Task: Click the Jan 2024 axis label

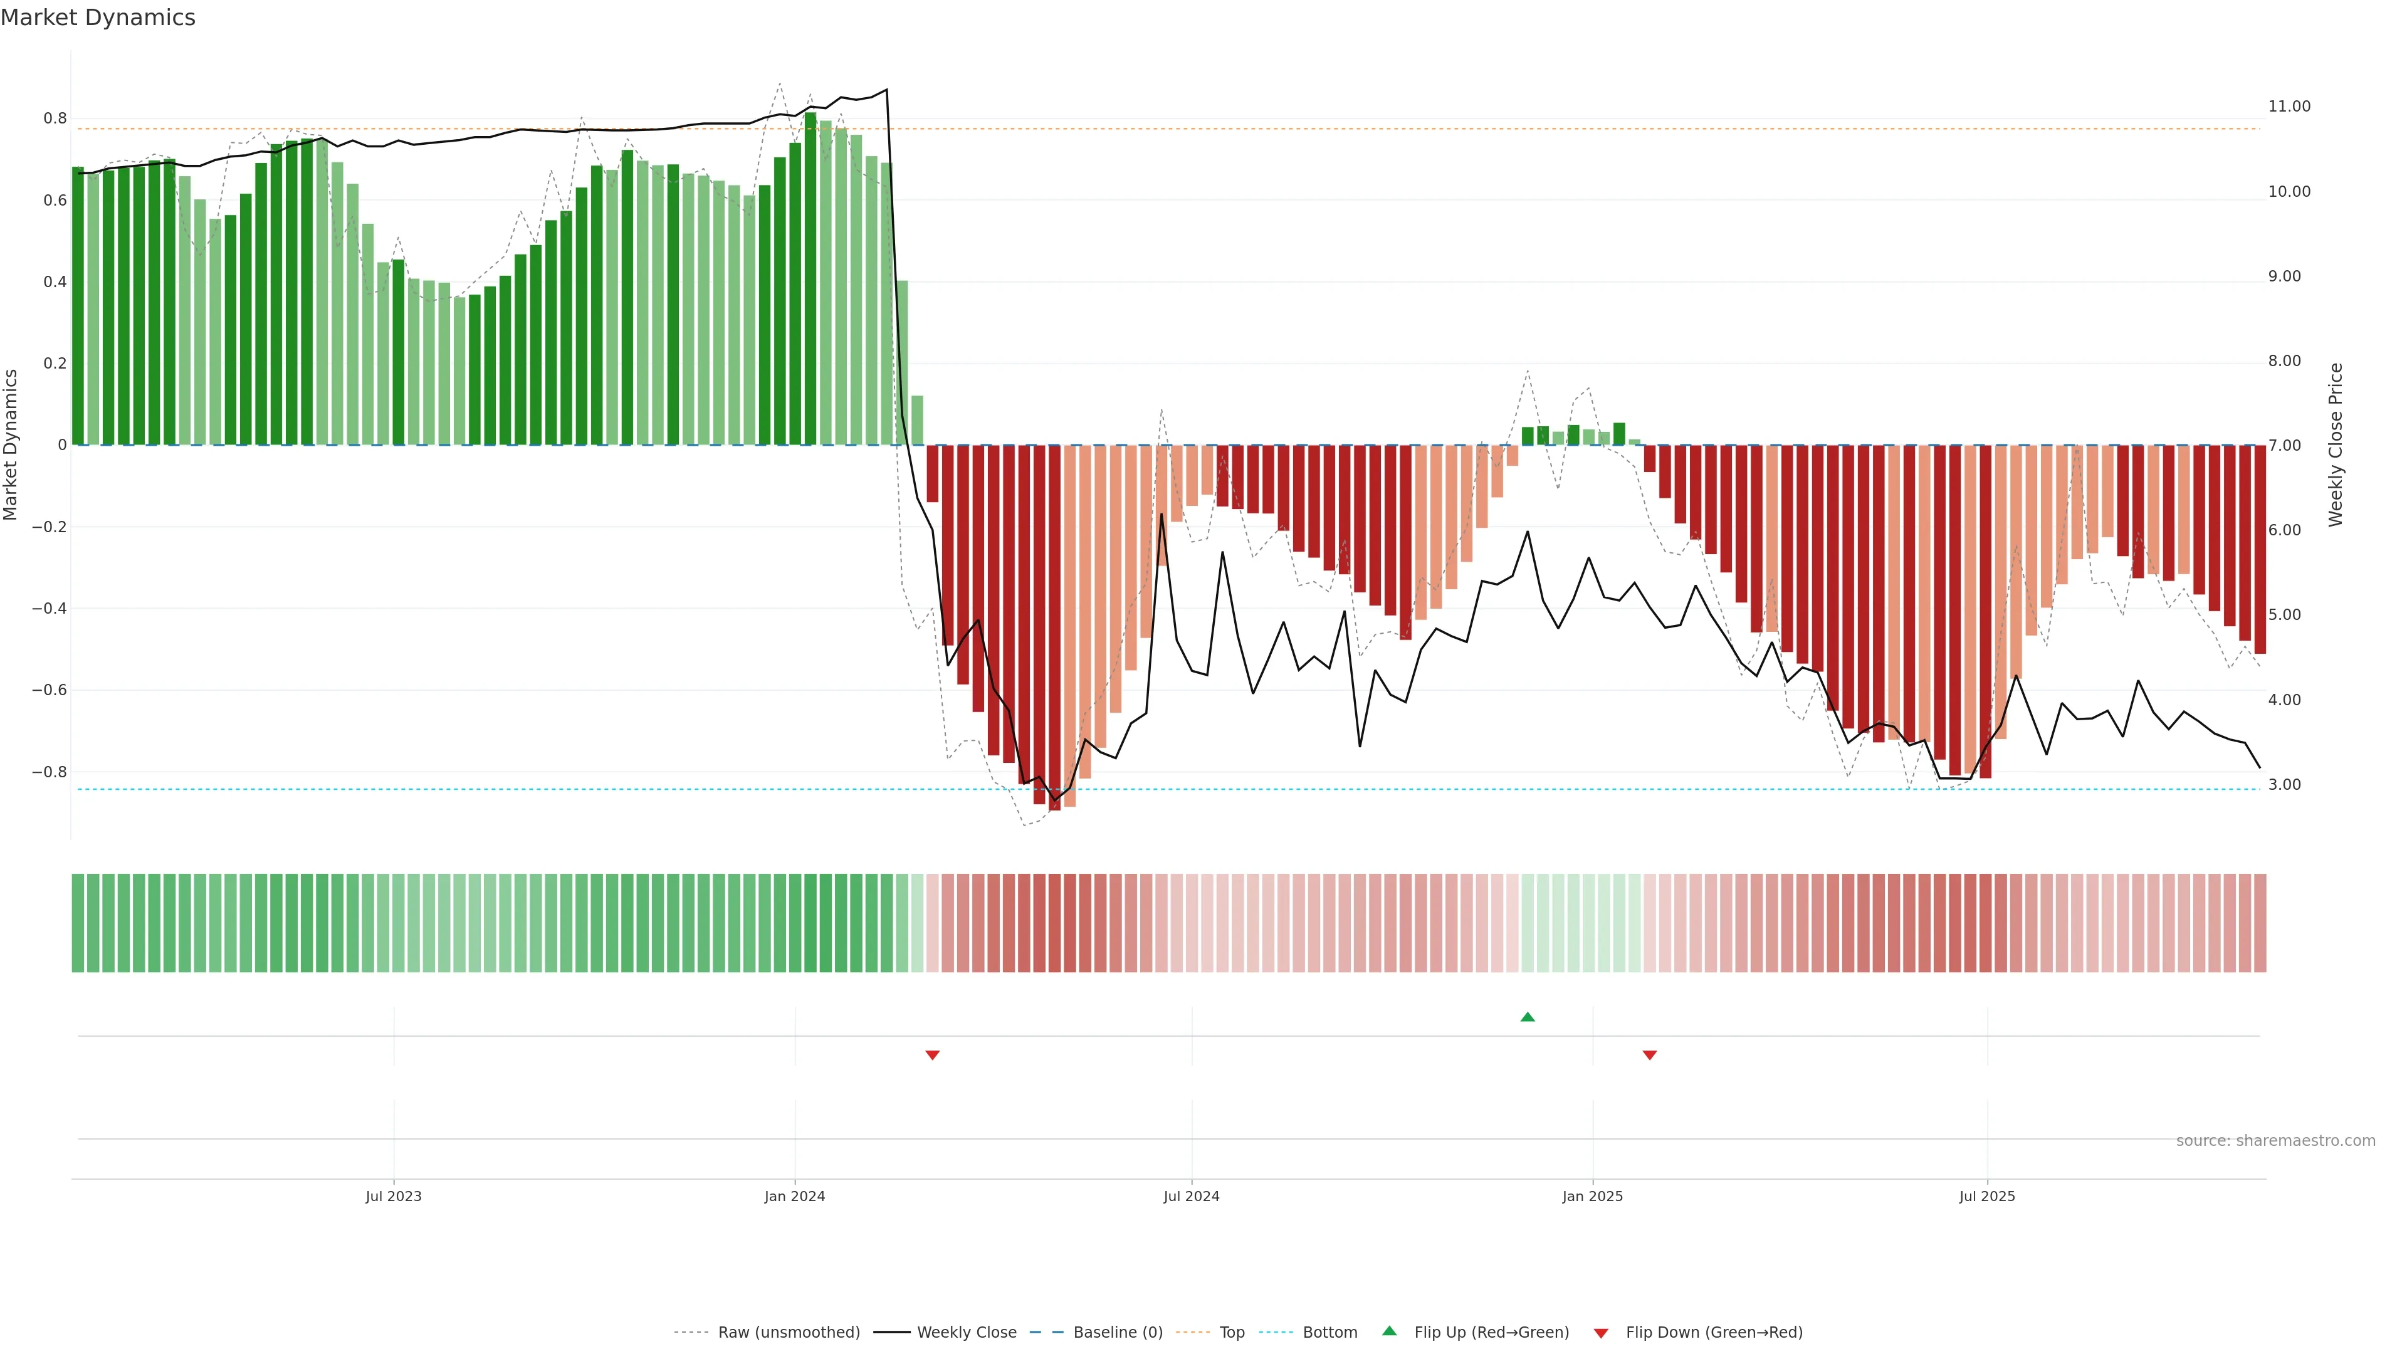Action: (x=794, y=1197)
